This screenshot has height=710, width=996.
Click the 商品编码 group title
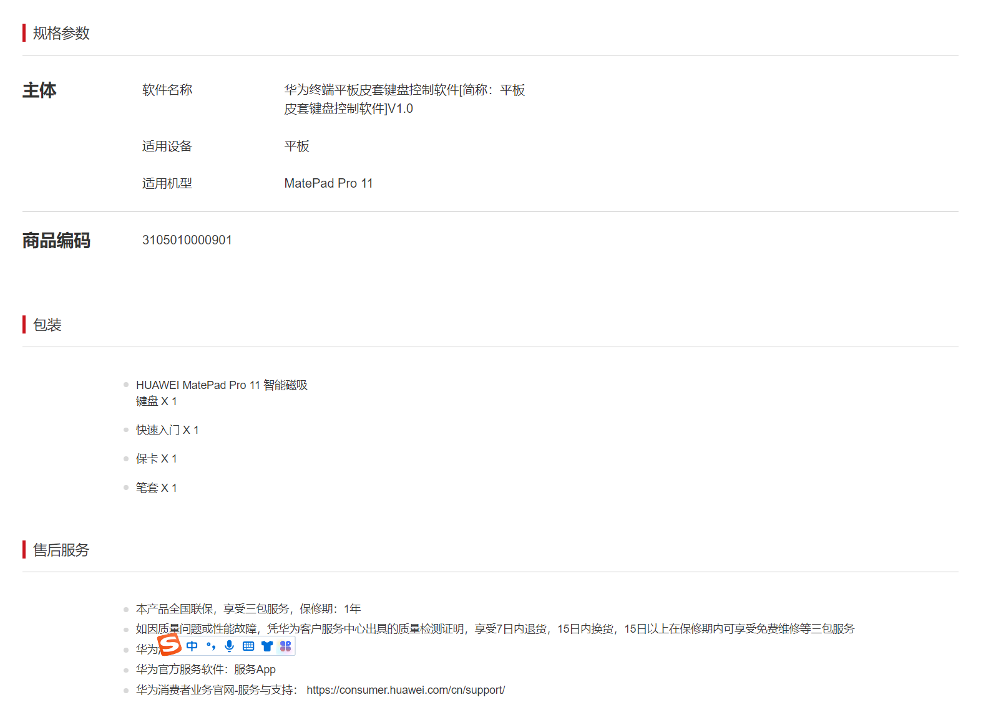click(x=56, y=241)
